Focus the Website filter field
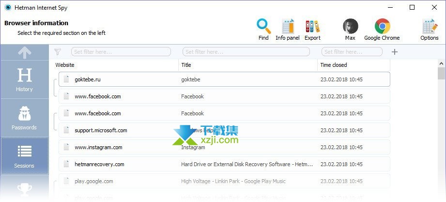This screenshot has height=202, width=446. coord(121,52)
